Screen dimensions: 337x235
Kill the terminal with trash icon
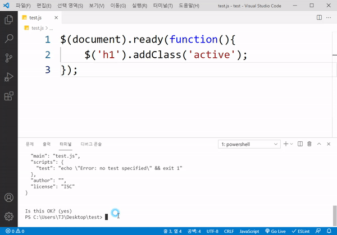(x=309, y=144)
